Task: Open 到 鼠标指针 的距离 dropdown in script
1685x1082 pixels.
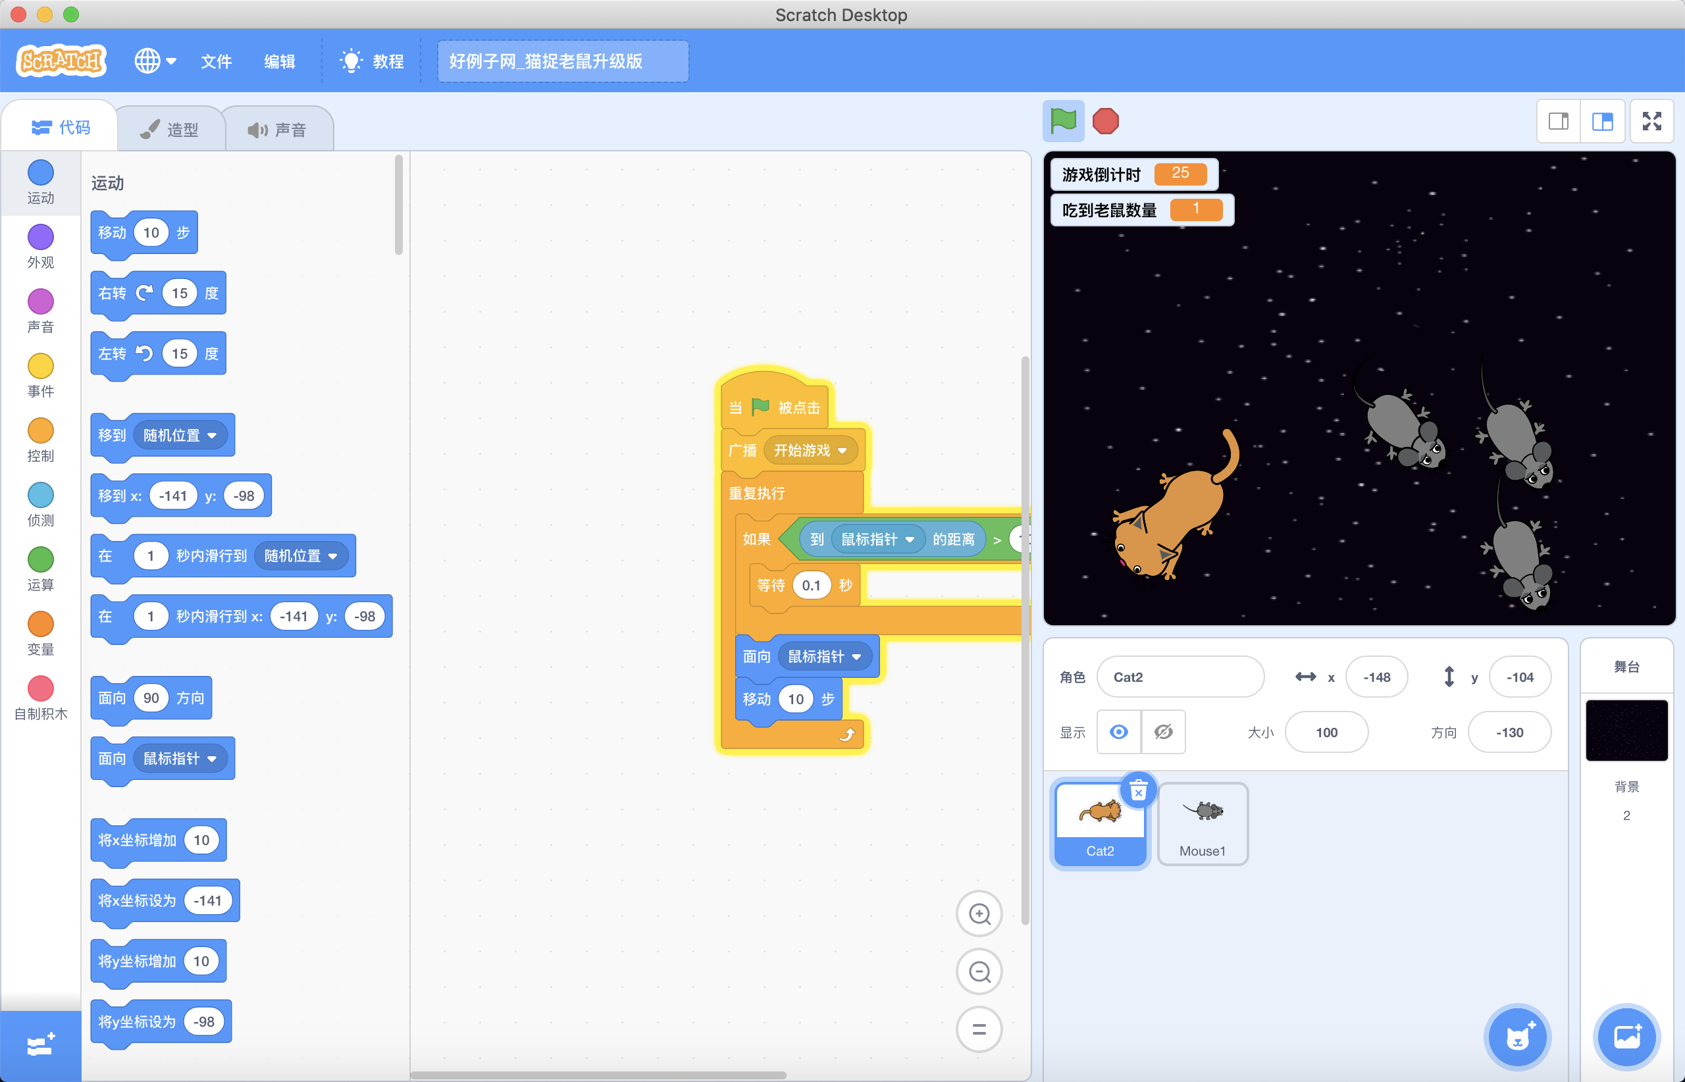Action: pos(877,539)
